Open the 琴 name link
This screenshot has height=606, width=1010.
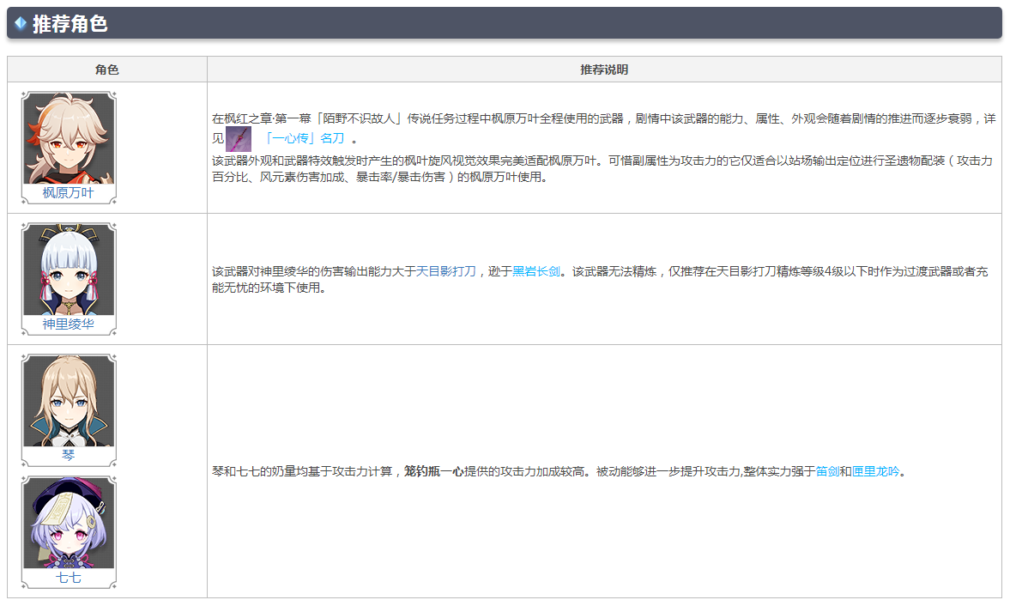point(69,456)
